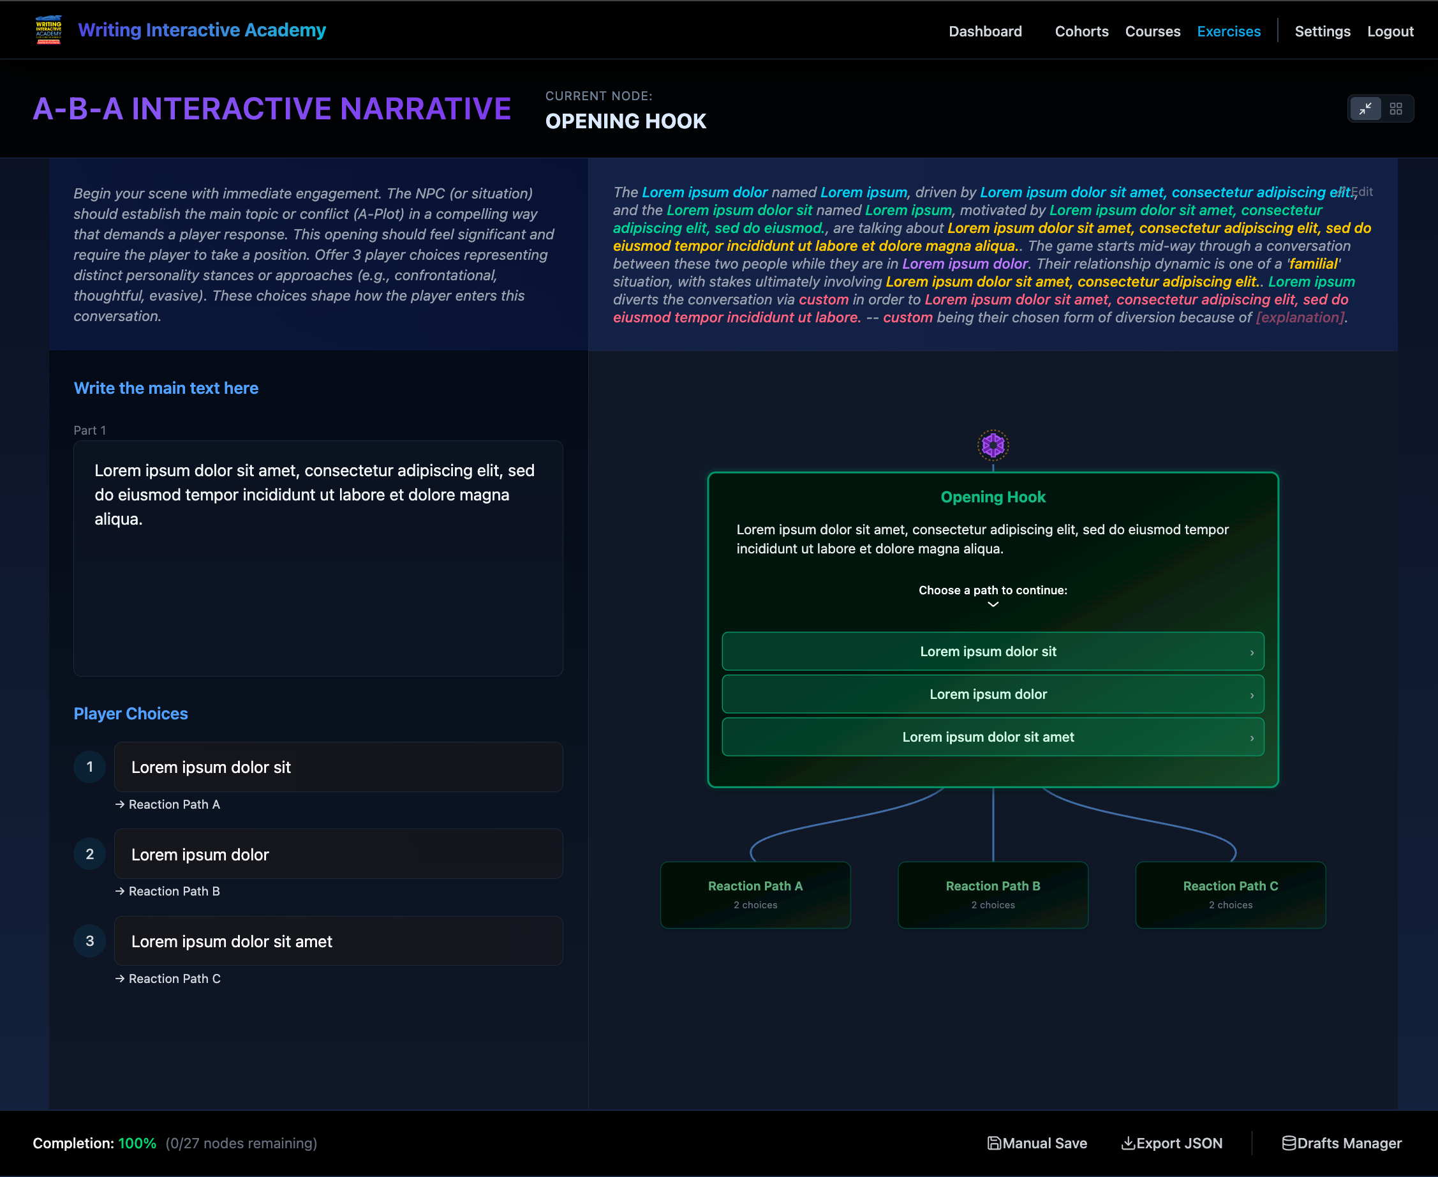
Task: Open the Dashboard menu item
Action: pos(985,31)
